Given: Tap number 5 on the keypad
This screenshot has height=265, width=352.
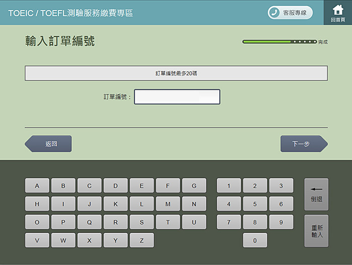Looking at the screenshot, I should [255, 204].
